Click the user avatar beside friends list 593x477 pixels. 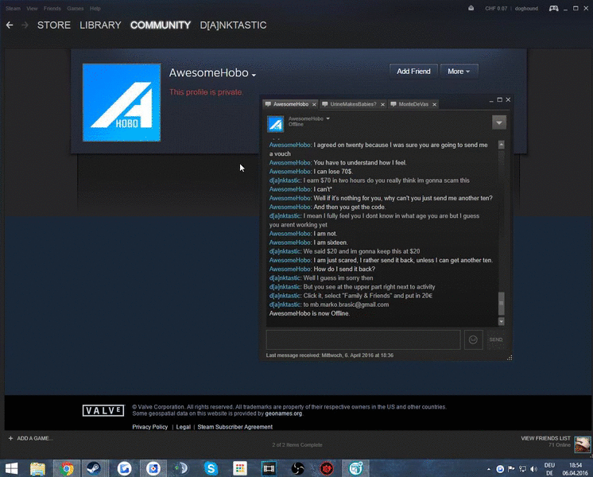point(582,444)
